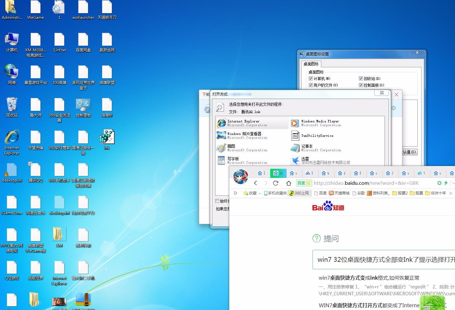This screenshot has width=455, height=310.
Task: Open the 360上网 bookmark
Action: click(299, 193)
